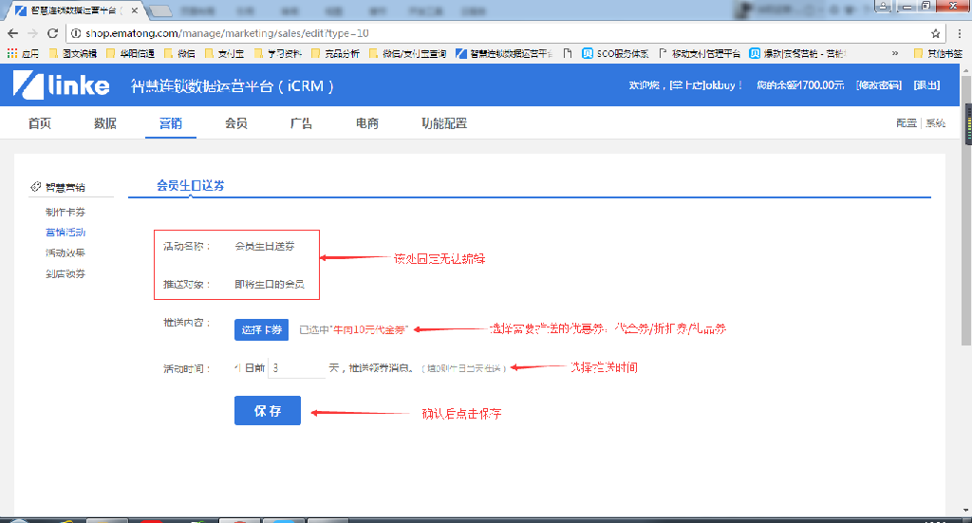Screen dimensions: 972x523
Task: Open the 微信 bookmark folder
Action: click(179, 54)
